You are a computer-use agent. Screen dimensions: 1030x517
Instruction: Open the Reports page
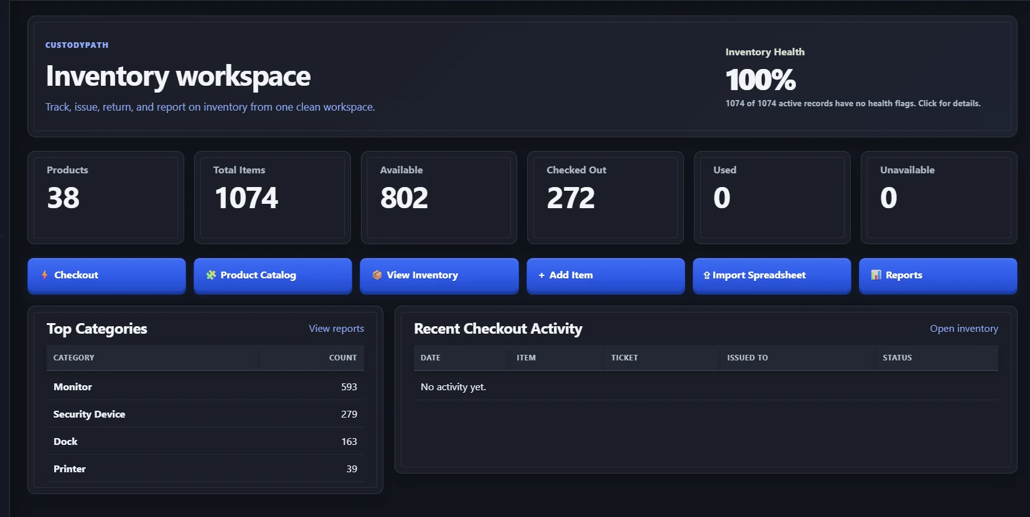(x=938, y=275)
